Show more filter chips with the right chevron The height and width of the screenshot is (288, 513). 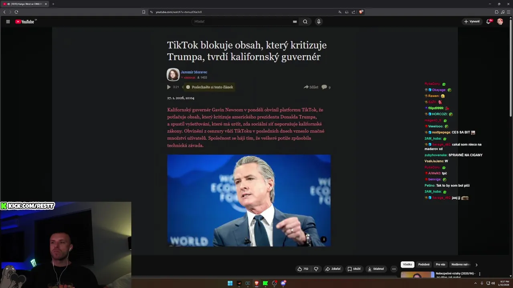477,265
